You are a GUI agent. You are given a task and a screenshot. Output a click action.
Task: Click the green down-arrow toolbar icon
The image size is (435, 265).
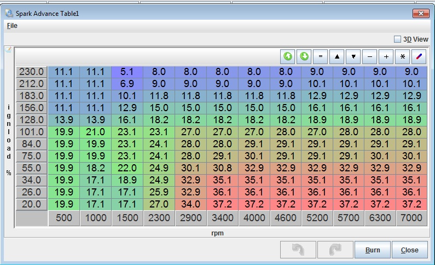coord(304,56)
